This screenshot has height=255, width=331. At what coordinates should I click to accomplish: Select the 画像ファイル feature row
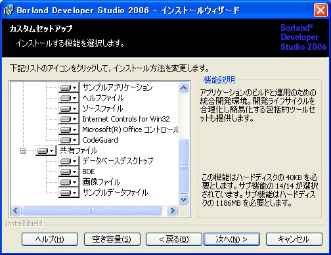coord(101,182)
